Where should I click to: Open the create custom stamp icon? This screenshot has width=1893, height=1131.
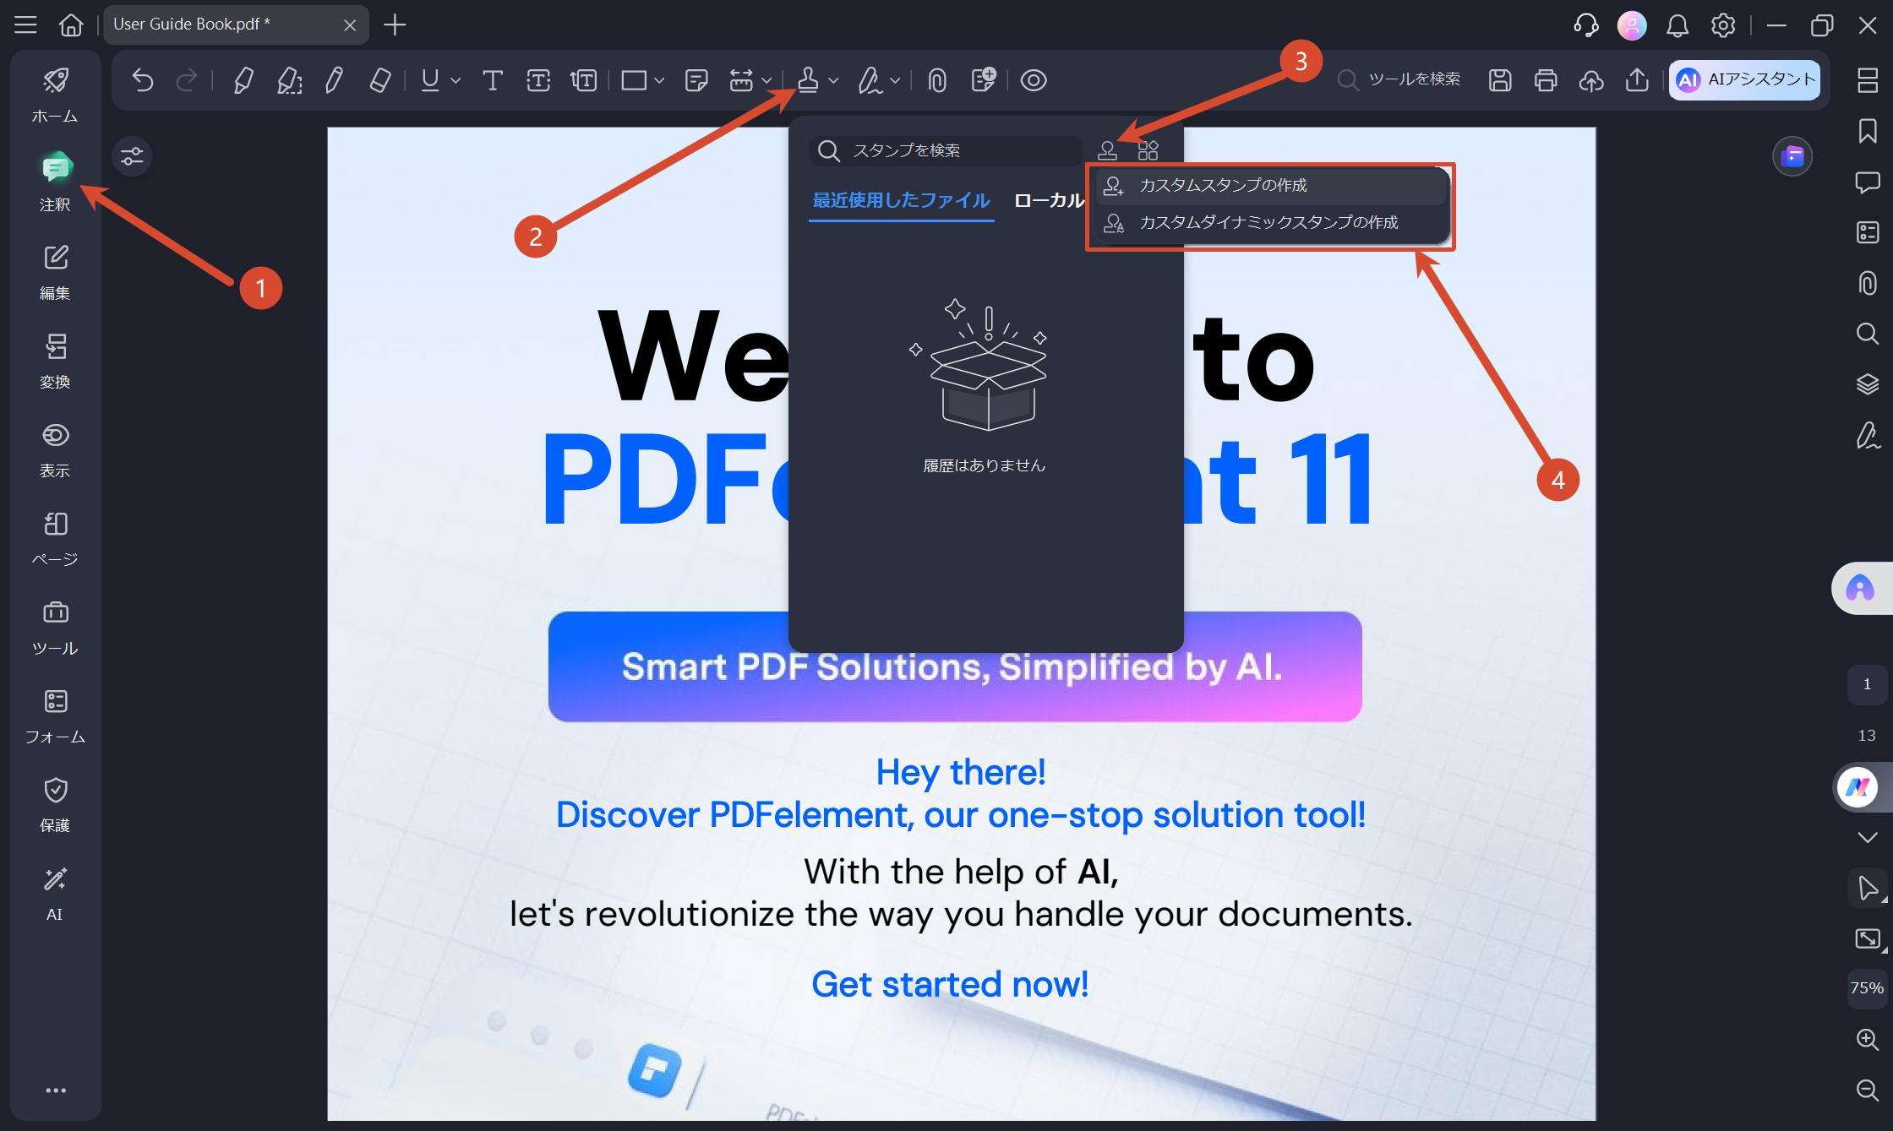point(1107,150)
